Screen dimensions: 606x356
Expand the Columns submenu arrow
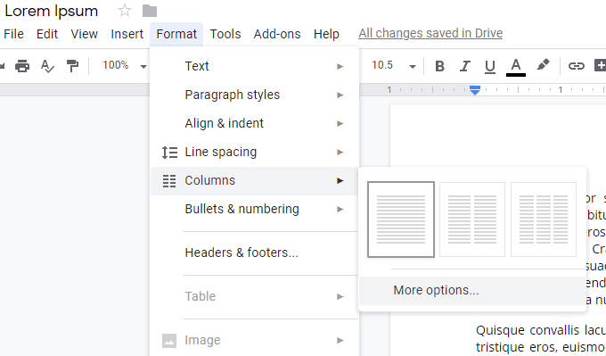pos(340,181)
